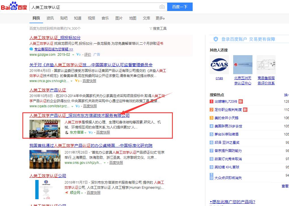Switch to the 图片 tab
The width and height of the screenshot is (289, 206).
[119, 18]
